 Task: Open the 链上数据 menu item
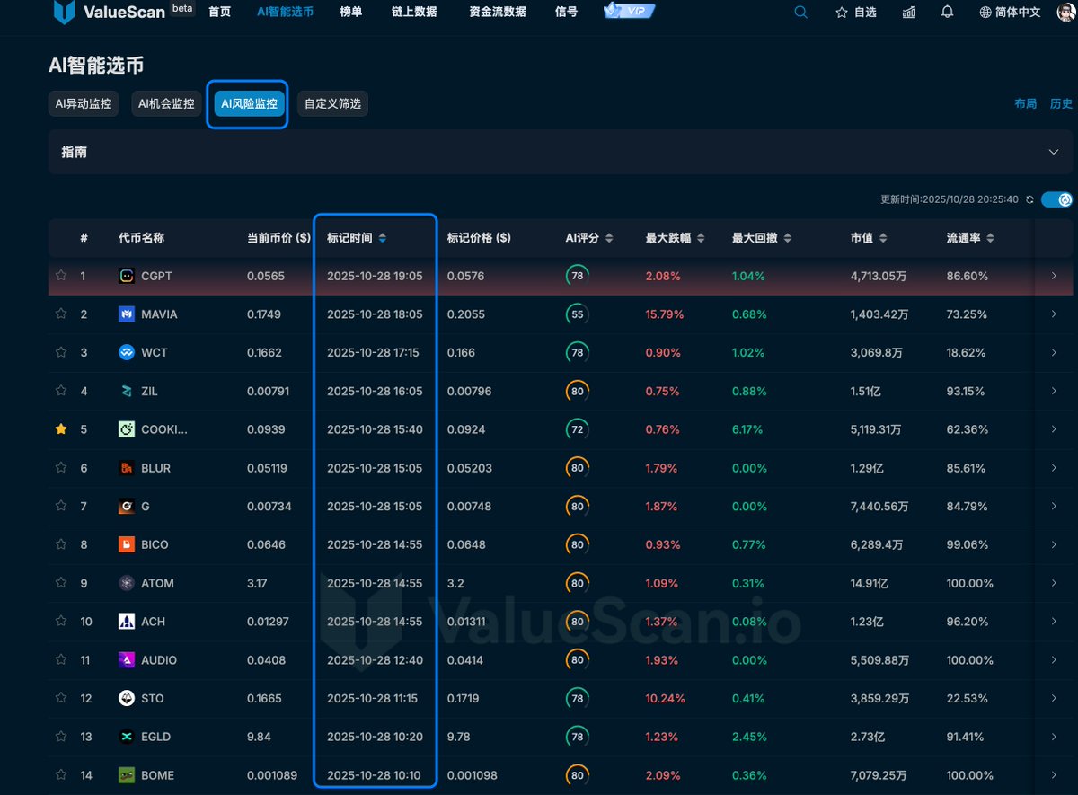coord(414,13)
